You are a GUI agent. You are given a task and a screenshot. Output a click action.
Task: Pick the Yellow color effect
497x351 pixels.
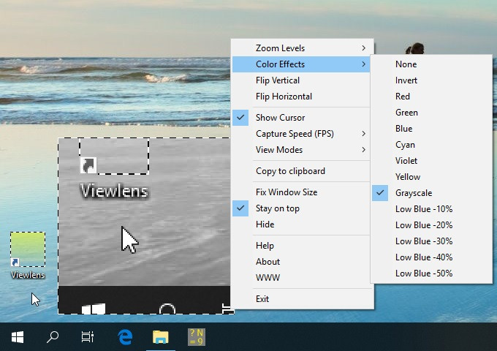tap(431, 177)
